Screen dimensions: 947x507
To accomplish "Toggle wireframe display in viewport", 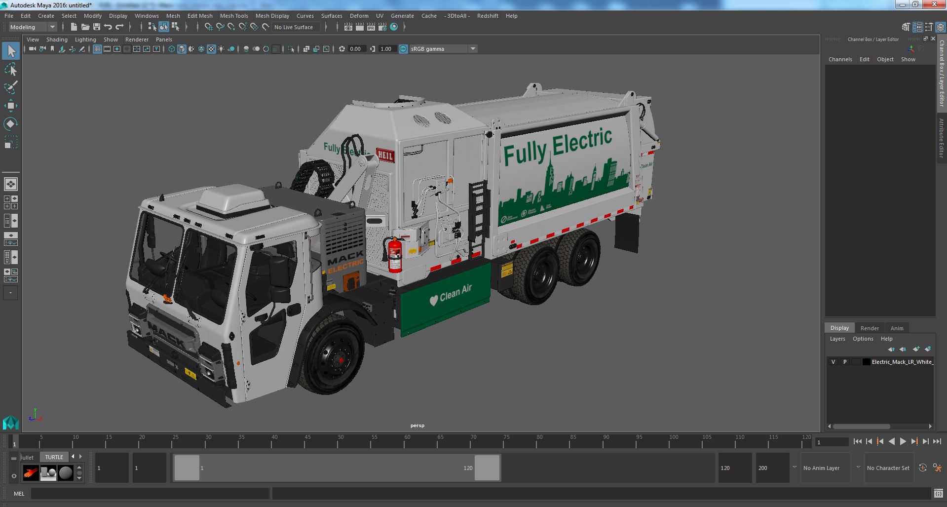I will (x=172, y=49).
